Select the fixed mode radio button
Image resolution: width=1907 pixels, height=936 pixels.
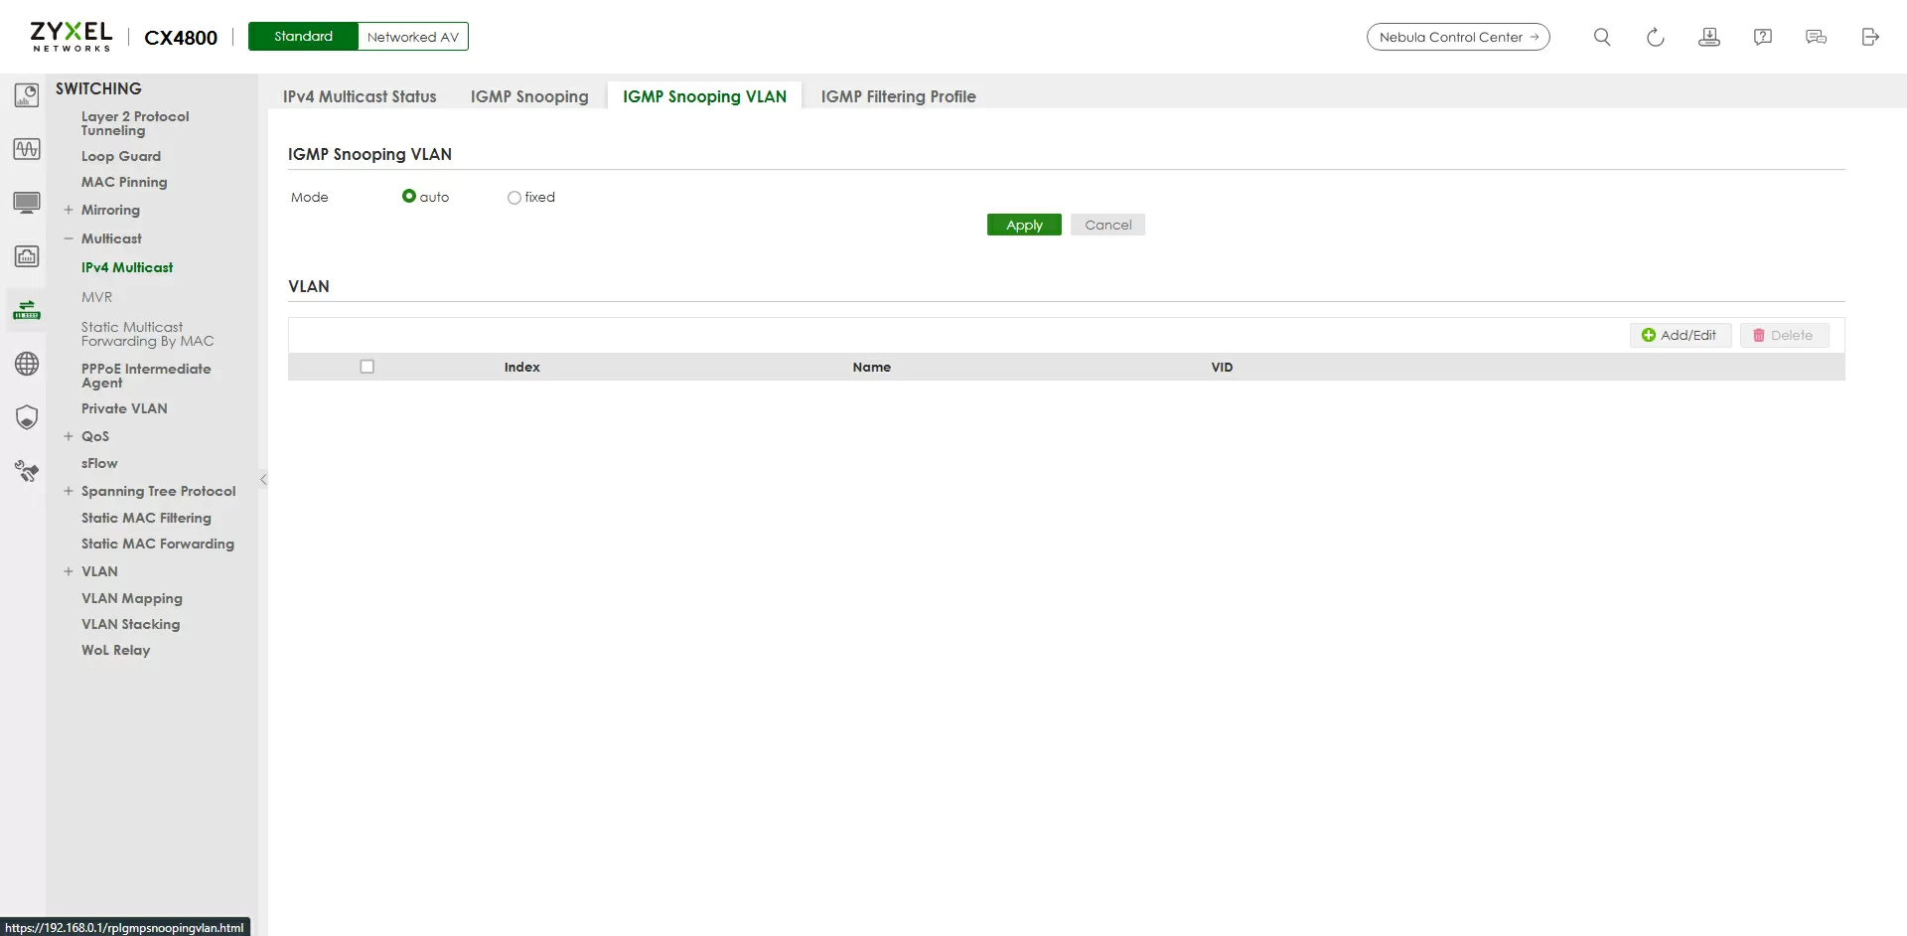[x=514, y=198]
